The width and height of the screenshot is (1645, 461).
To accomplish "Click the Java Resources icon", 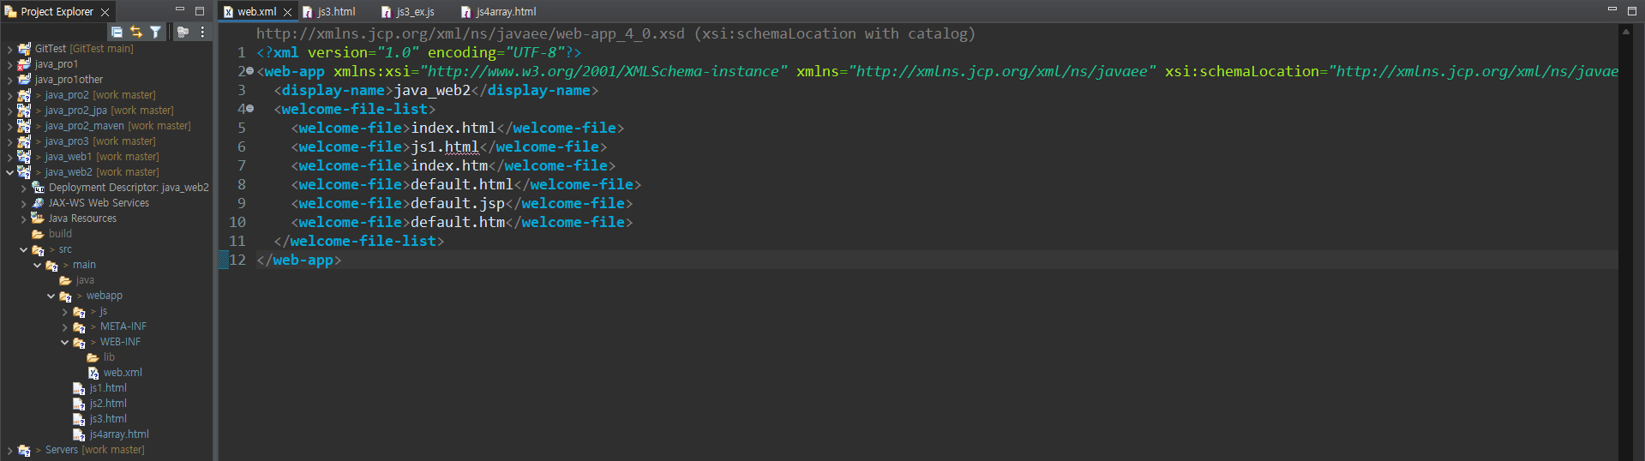I will [38, 219].
